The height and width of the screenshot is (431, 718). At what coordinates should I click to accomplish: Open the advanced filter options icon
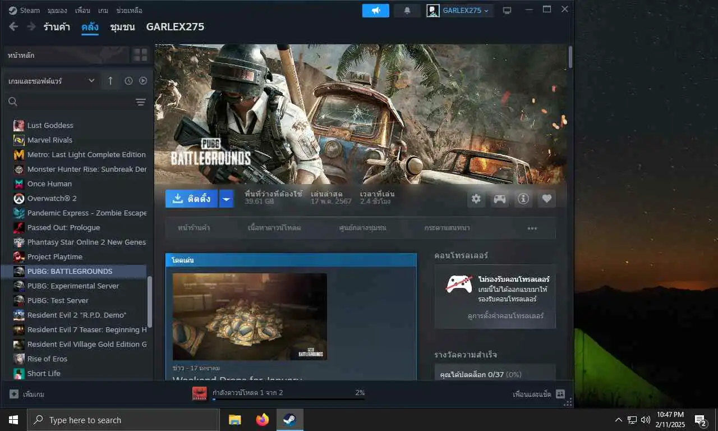click(x=141, y=102)
